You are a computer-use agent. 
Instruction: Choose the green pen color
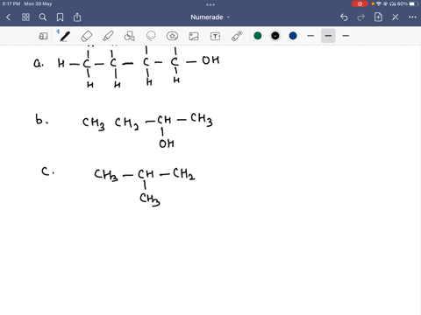tap(258, 36)
